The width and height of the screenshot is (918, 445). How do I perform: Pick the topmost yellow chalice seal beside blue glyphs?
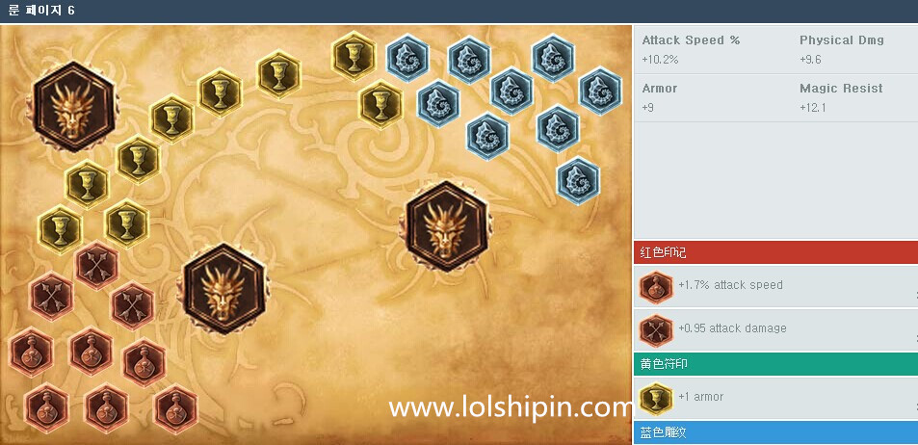[x=353, y=55]
